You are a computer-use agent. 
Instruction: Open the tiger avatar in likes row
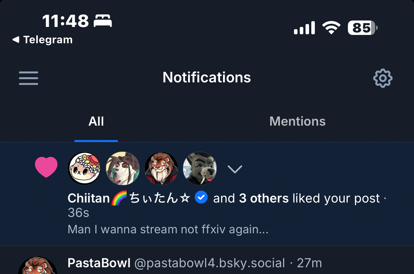(x=161, y=169)
